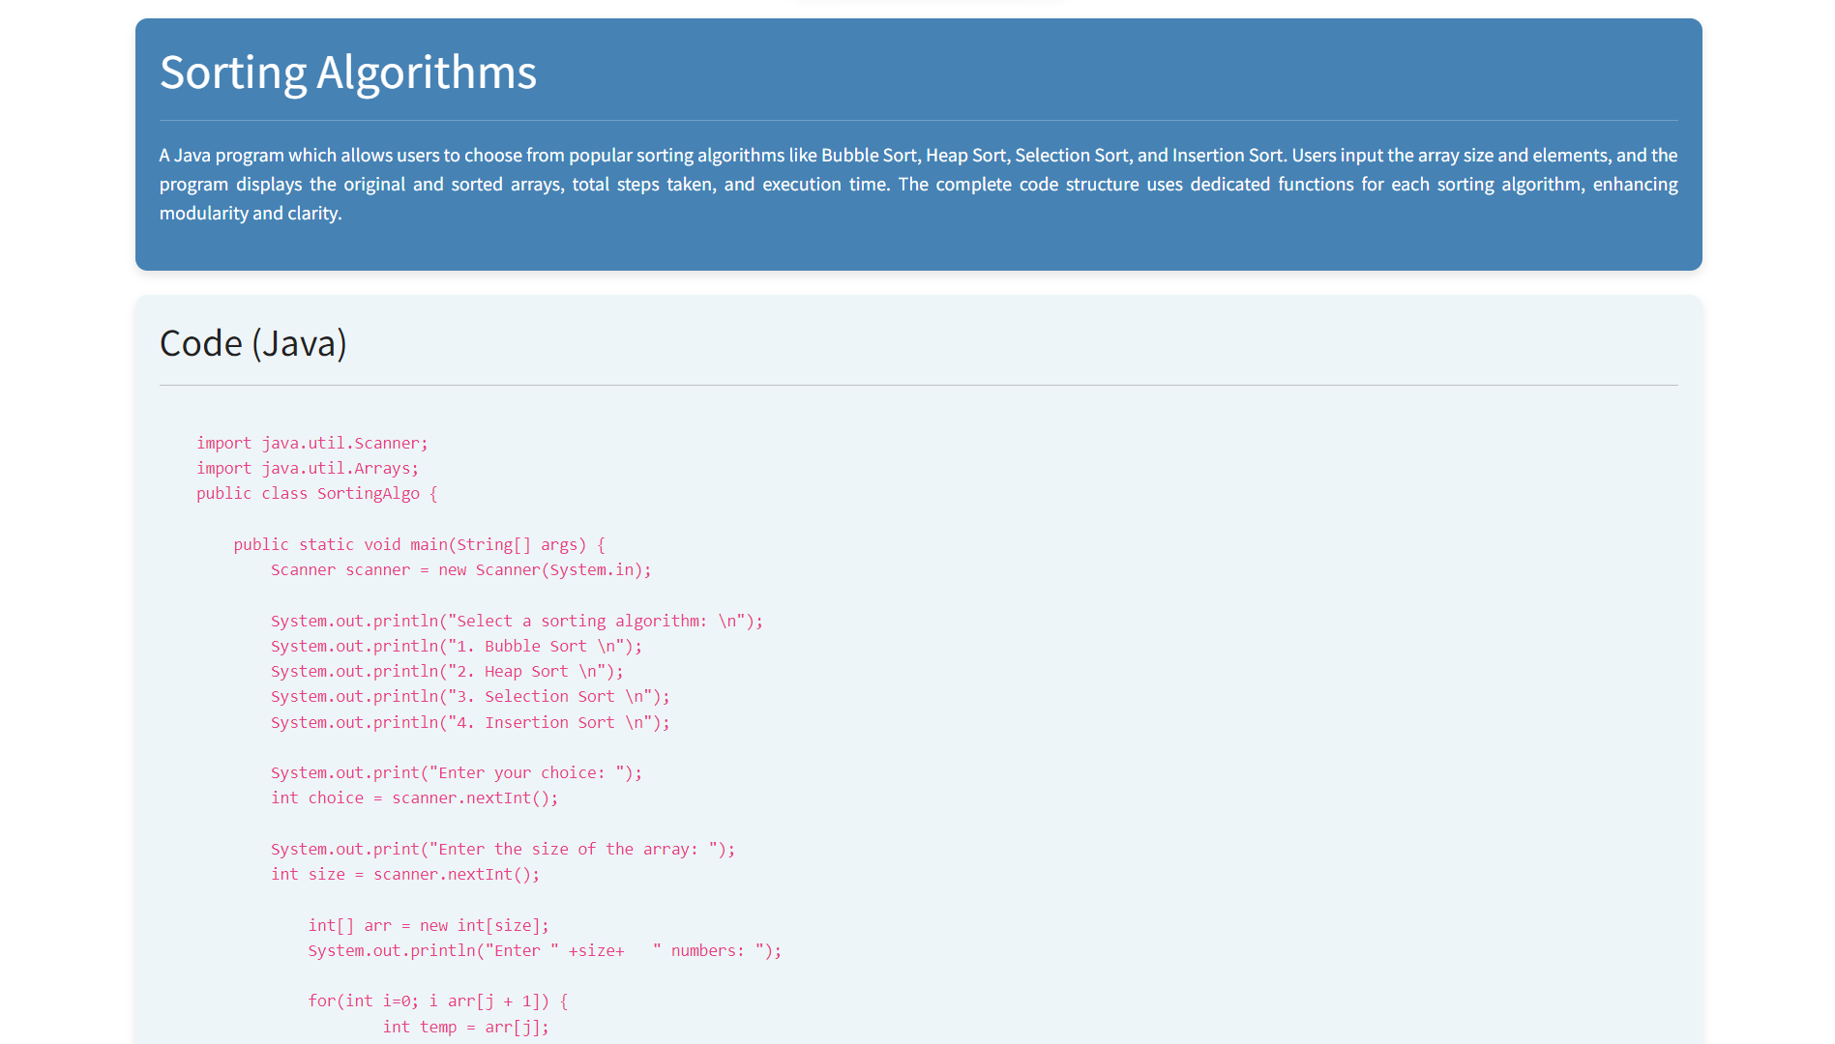Click the 'int[] arr = new int[size];' line
1835x1044 pixels.
(x=429, y=925)
